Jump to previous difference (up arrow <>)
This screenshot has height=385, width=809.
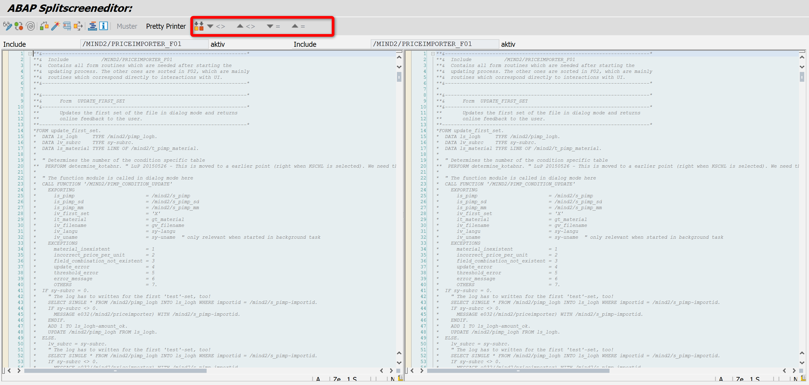(246, 26)
